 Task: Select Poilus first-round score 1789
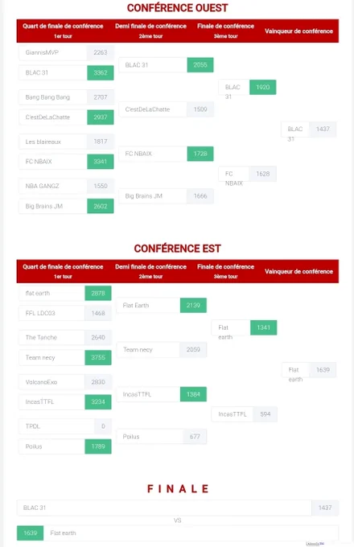click(x=98, y=446)
